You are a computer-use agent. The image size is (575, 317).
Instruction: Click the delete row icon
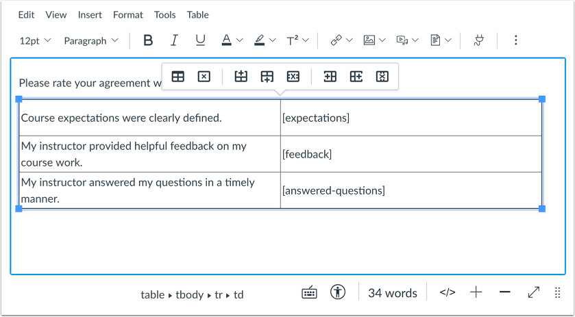click(x=293, y=77)
